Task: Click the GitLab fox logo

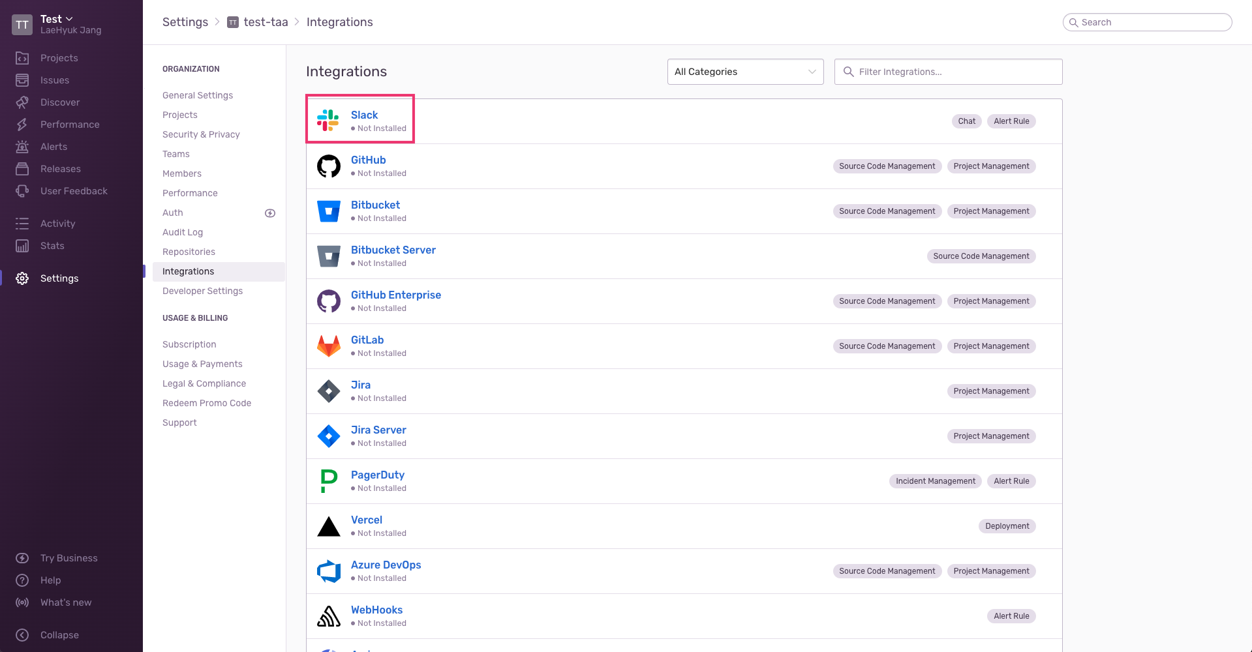Action: (328, 346)
